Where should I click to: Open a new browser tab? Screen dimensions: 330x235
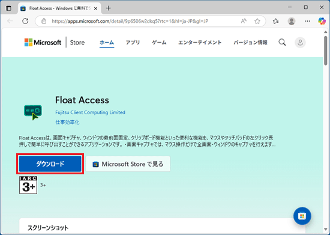click(x=108, y=8)
